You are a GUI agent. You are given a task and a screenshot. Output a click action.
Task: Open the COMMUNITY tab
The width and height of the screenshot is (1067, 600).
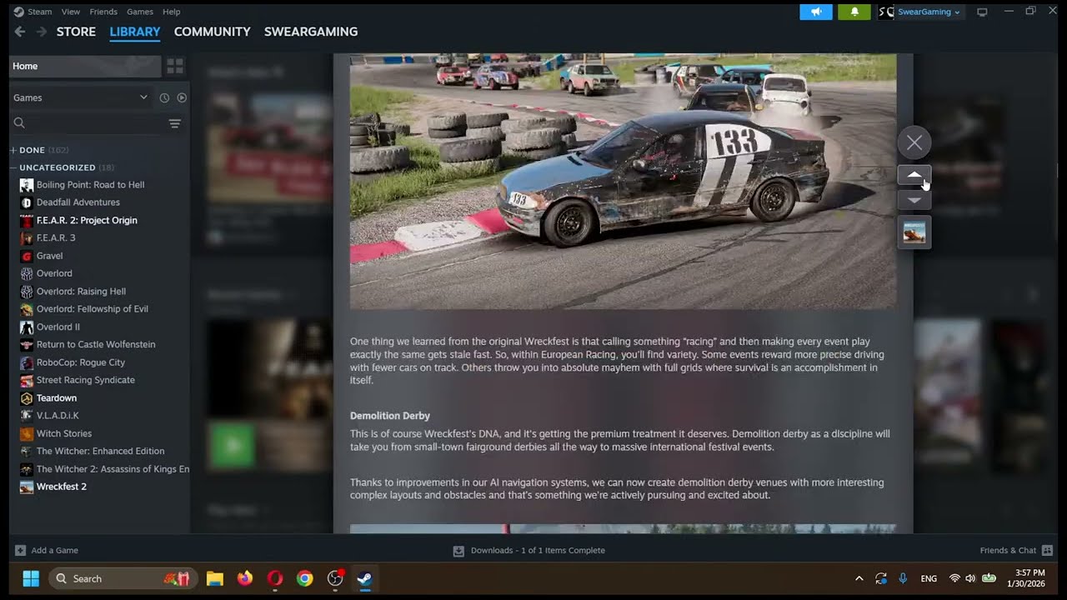(x=212, y=32)
